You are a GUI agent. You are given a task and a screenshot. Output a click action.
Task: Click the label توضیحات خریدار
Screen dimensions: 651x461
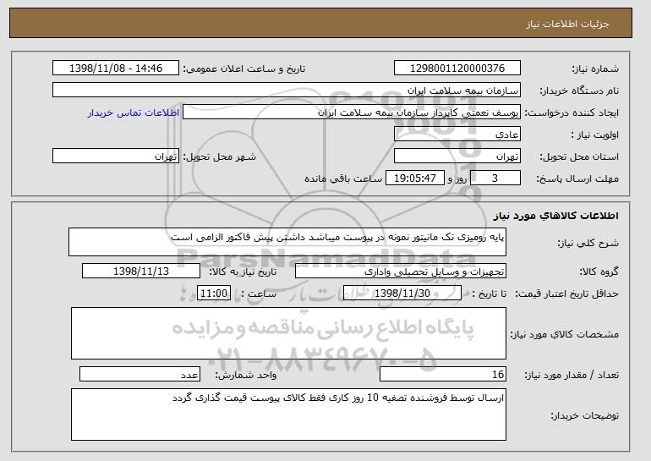(584, 415)
